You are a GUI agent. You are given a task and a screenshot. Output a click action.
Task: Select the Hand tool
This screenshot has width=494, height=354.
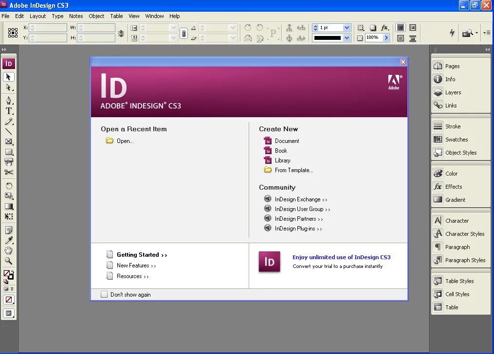[x=8, y=250]
